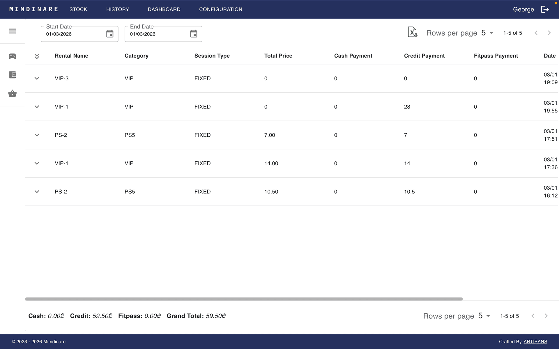The image size is (559, 349).
Task: Click the Grand Total 59.50 summary
Action: point(196,316)
